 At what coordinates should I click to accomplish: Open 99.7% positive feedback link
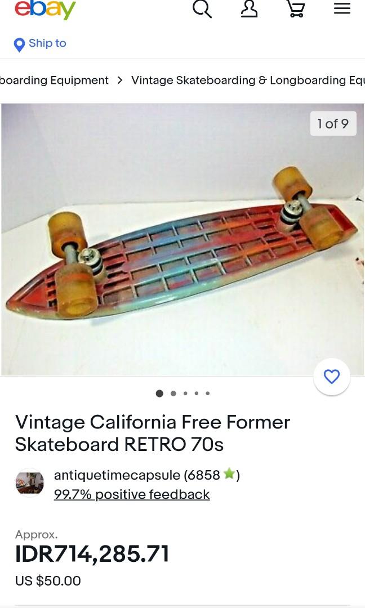pyautogui.click(x=132, y=494)
